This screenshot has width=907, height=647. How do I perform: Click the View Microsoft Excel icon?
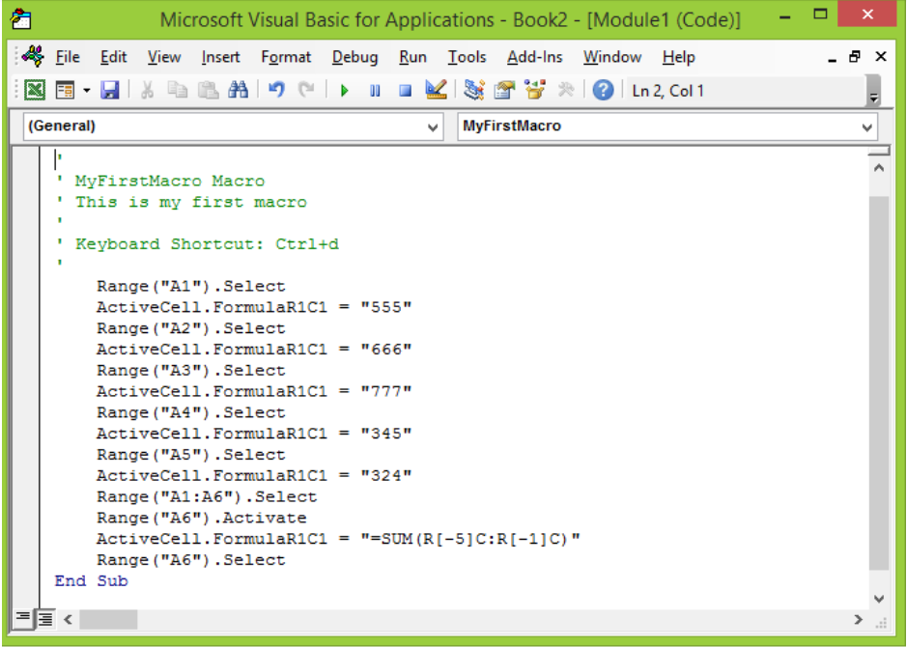(35, 90)
